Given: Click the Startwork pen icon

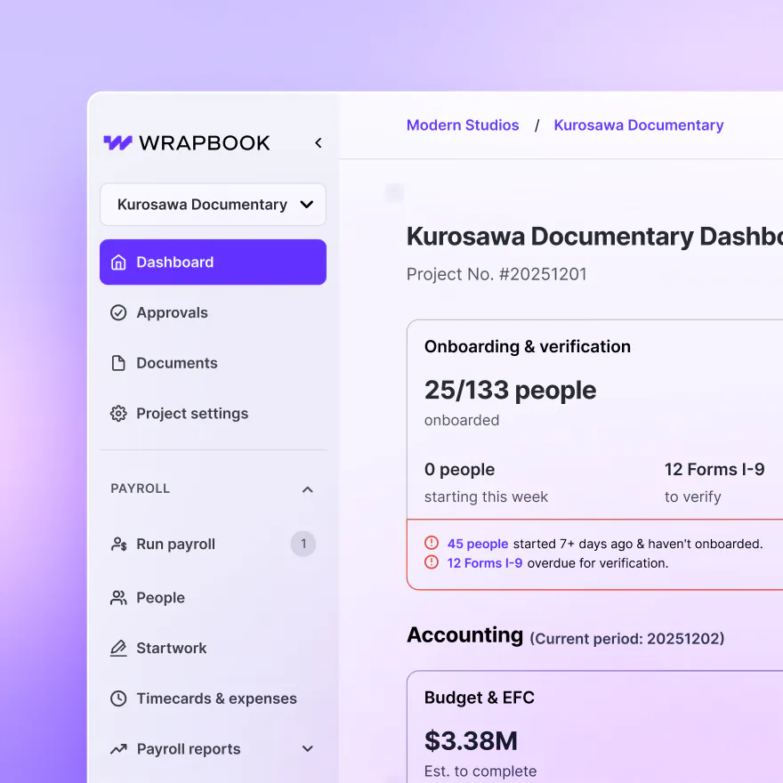Looking at the screenshot, I should pos(118,648).
